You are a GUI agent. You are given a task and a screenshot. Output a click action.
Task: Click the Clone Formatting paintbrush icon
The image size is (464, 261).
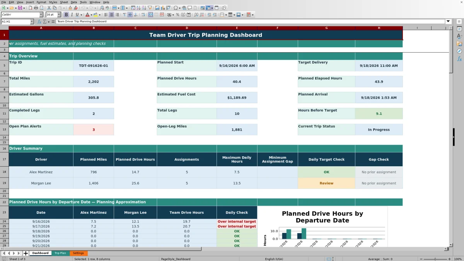70,8
